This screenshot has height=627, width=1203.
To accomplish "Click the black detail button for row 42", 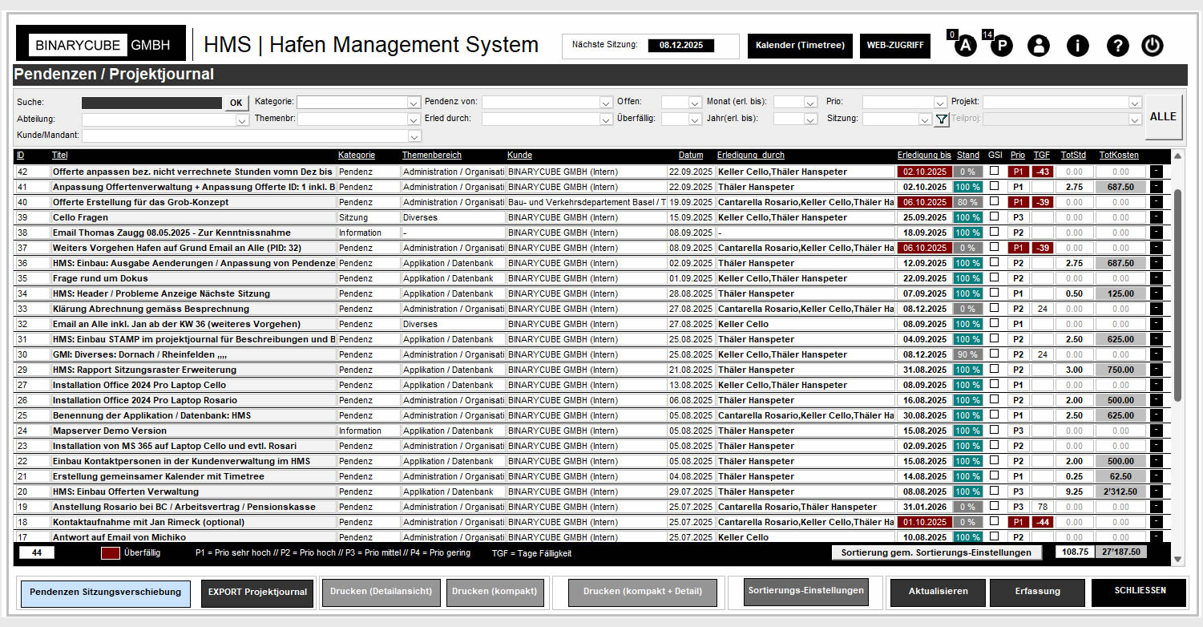I will 1157,172.
